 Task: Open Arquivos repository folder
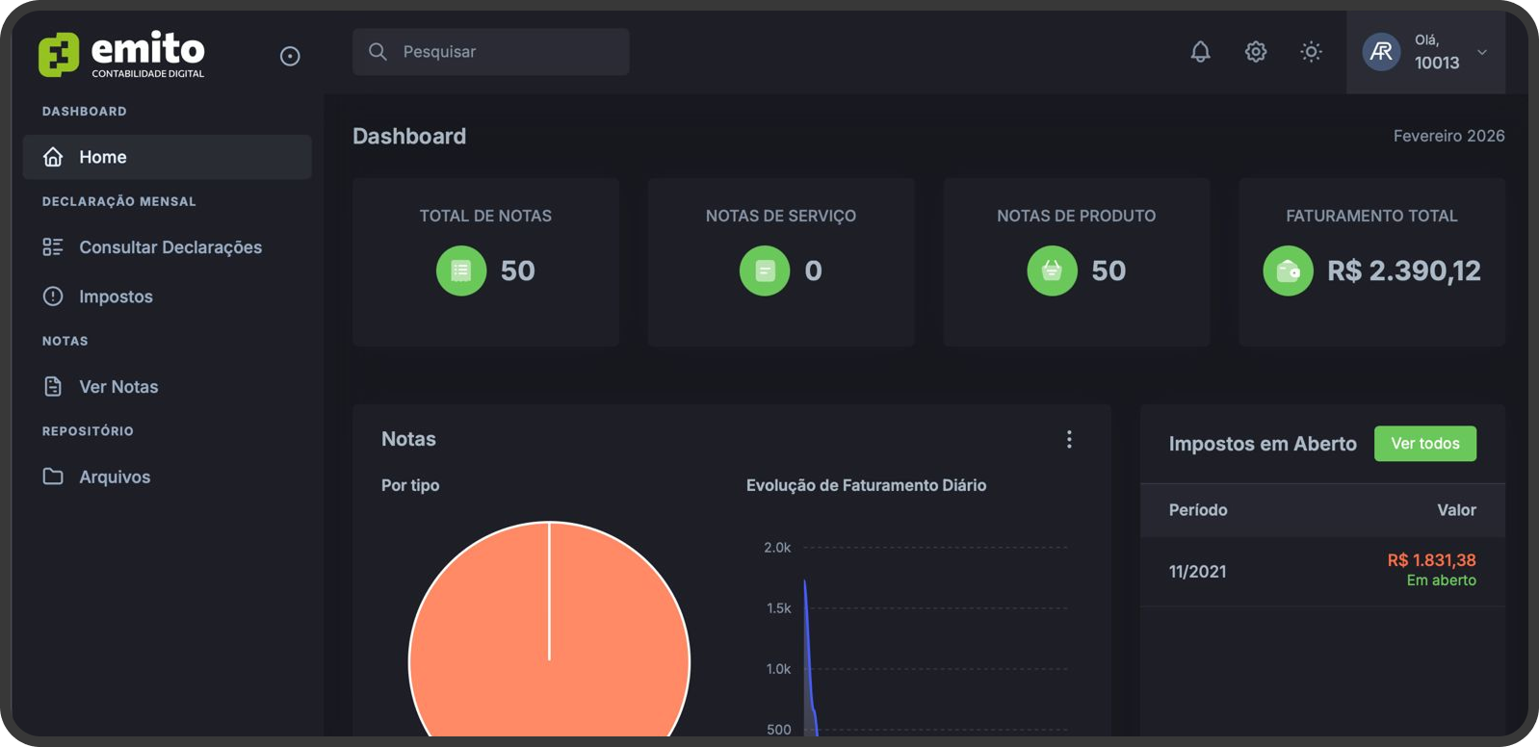115,477
